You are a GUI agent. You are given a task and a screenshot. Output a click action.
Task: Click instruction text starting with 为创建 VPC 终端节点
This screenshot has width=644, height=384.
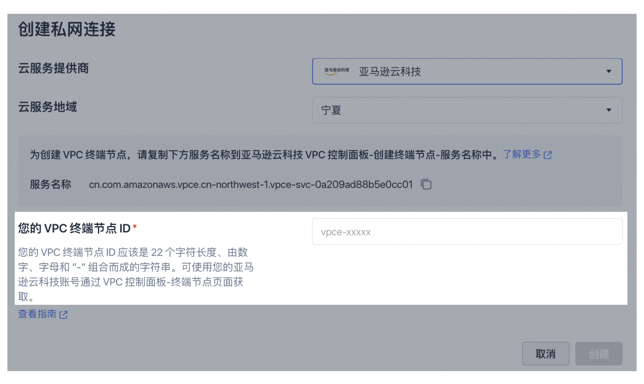(x=264, y=154)
